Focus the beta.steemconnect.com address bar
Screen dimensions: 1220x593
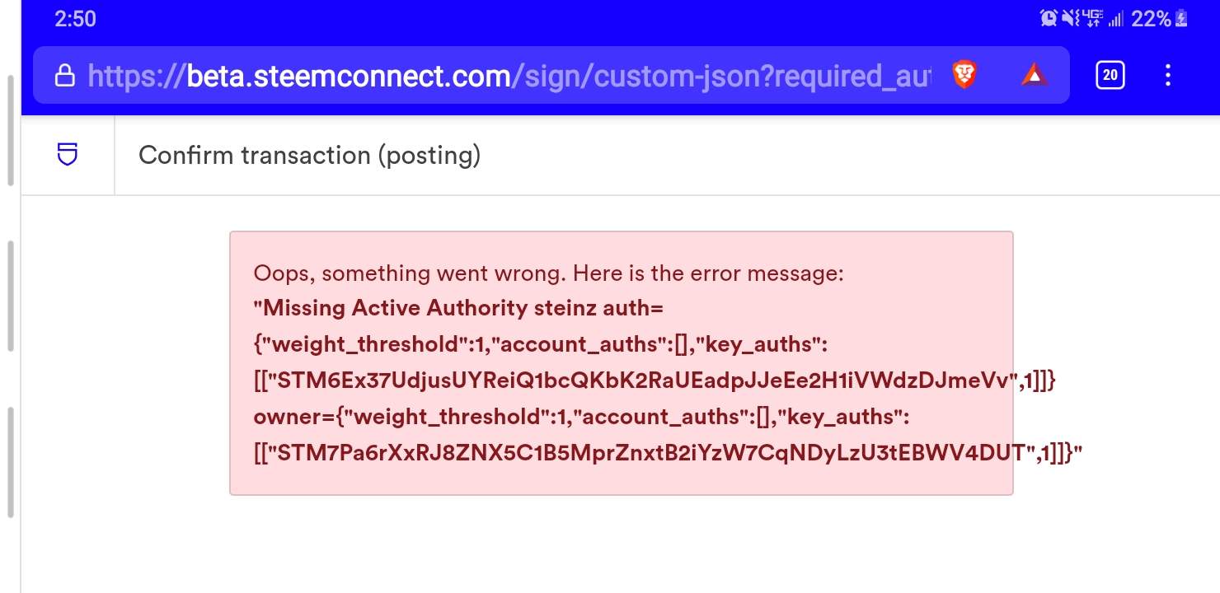click(x=509, y=77)
